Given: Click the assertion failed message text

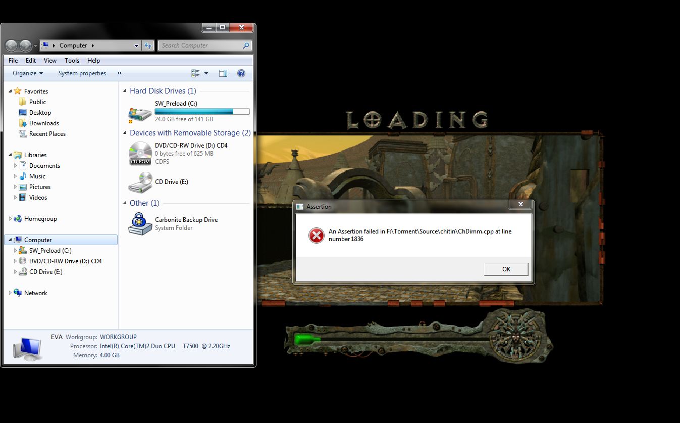Looking at the screenshot, I should pyautogui.click(x=420, y=235).
